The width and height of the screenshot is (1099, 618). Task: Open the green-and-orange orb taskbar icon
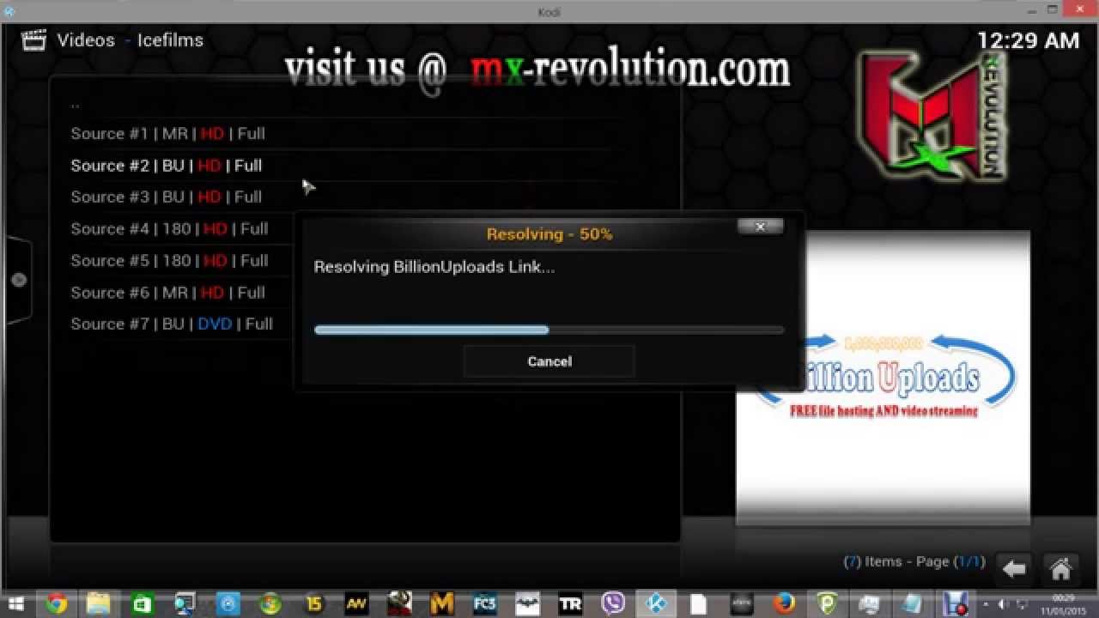pos(270,603)
